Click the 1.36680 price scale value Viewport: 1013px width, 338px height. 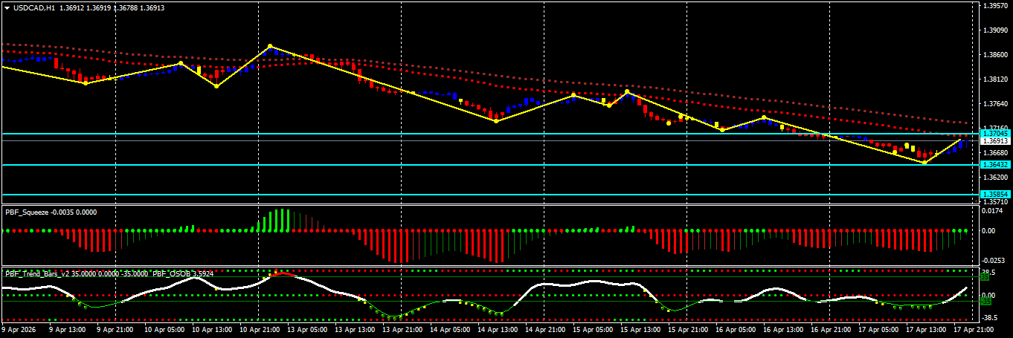[x=995, y=152]
